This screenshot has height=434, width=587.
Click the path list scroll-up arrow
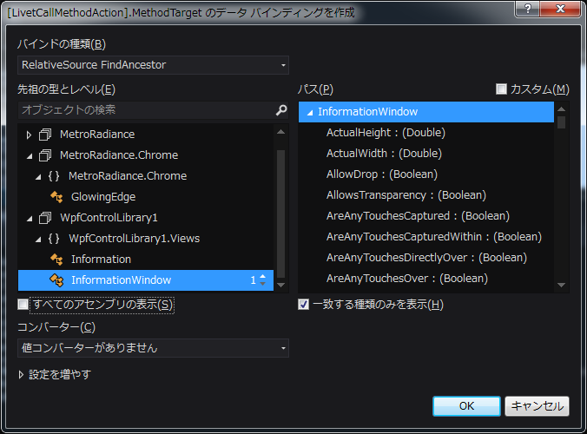[x=561, y=109]
